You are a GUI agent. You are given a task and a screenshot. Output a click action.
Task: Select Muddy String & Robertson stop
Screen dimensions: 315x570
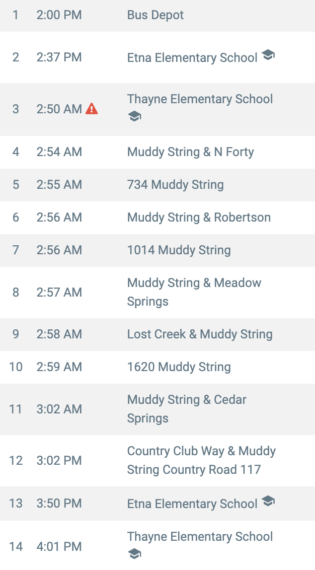coord(157,218)
